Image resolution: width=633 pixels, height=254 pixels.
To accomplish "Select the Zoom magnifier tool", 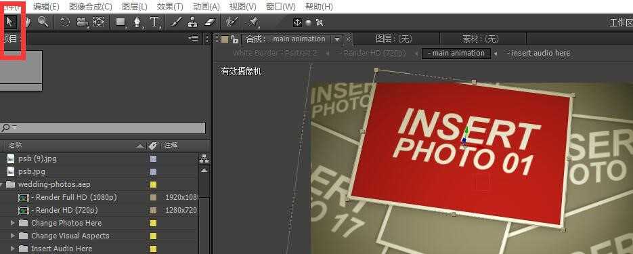I will 43,22.
